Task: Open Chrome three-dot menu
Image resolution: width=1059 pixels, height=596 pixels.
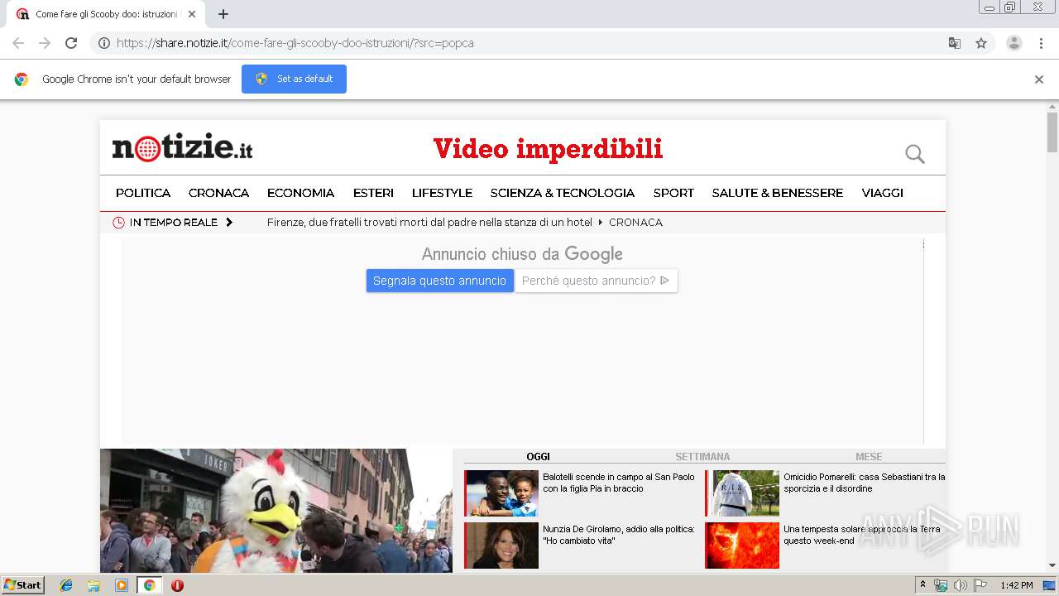Action: (1042, 43)
